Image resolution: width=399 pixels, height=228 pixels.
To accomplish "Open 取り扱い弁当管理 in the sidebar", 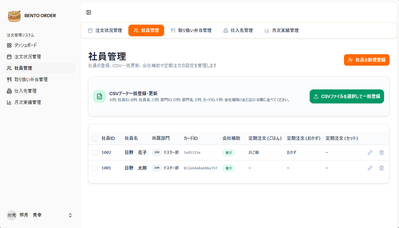I will click(x=40, y=80).
